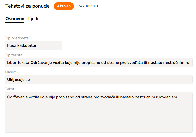This screenshot has width=196, height=137.
Task: Focus the Flexi kalkulator field
Action: (33, 45)
